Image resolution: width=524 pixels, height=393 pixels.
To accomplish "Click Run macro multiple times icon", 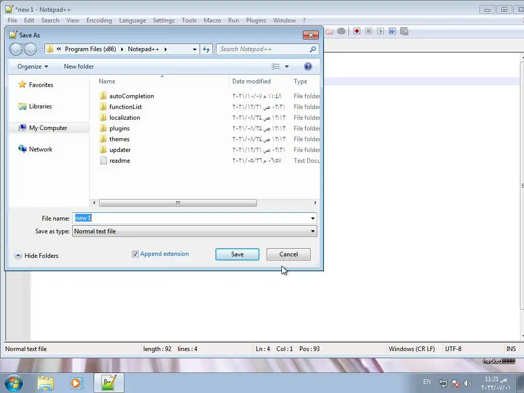I will click(392, 31).
